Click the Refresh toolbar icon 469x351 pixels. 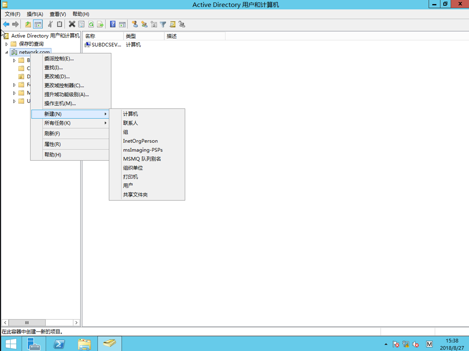(x=91, y=24)
